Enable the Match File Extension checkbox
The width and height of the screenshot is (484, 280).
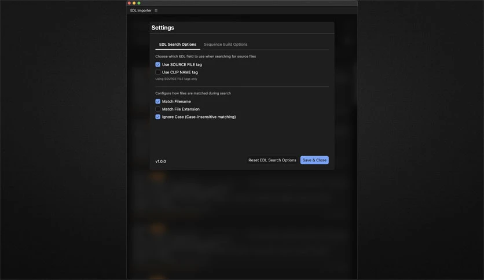[x=157, y=109]
